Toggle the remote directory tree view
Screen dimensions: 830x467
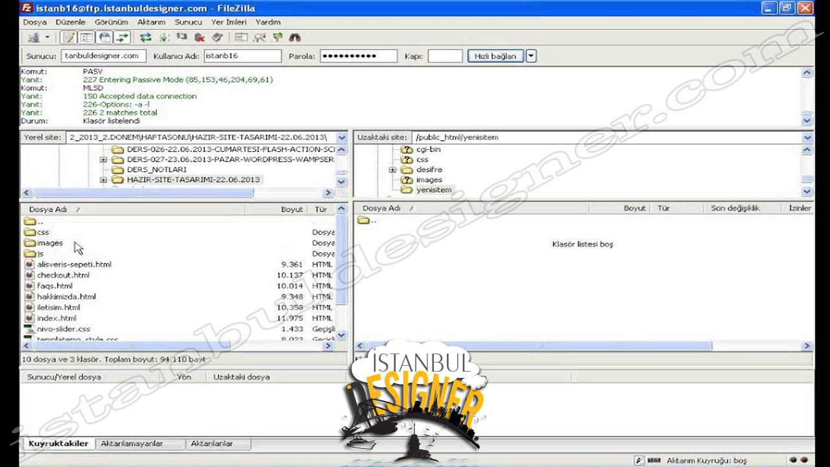(104, 38)
